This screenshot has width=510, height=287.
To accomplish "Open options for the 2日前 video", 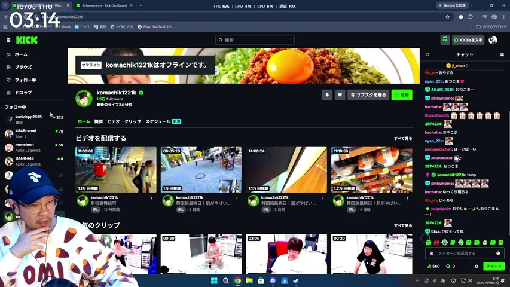I will point(237,198).
